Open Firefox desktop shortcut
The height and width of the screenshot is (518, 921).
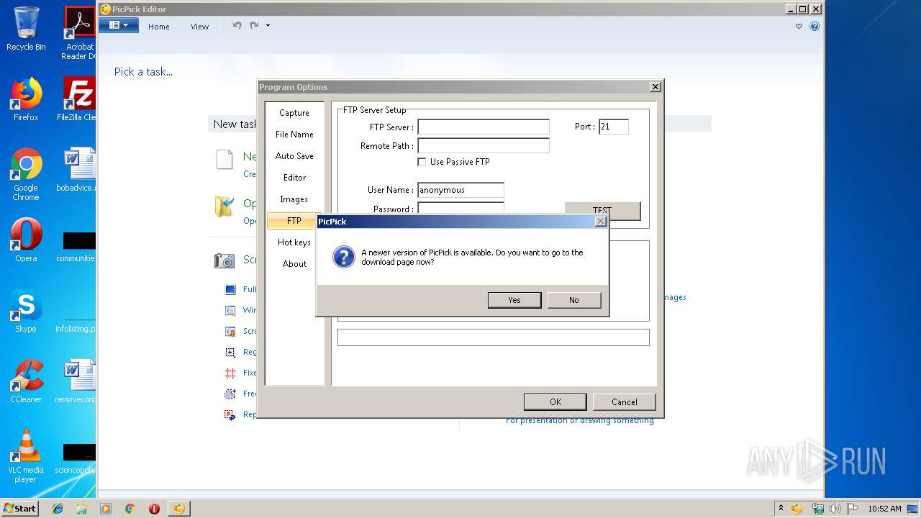(x=26, y=99)
